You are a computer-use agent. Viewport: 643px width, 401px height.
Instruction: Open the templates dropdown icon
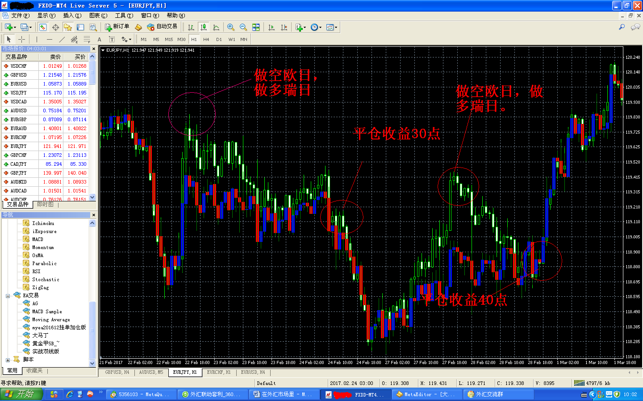pyautogui.click(x=331, y=27)
